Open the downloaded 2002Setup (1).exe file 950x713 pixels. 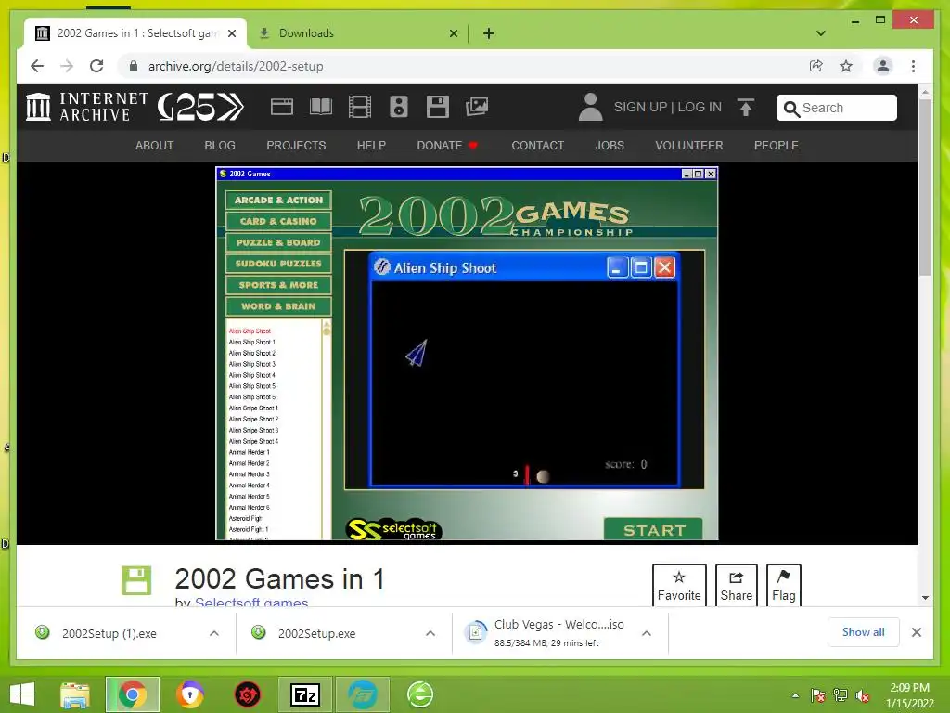109,633
